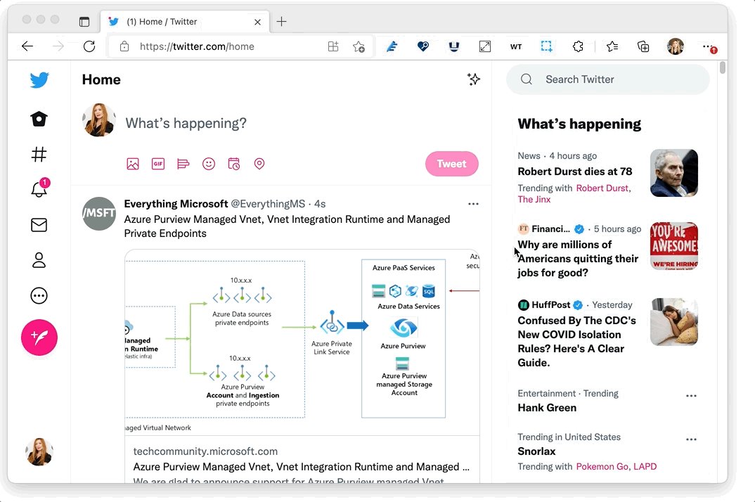
Task: Select the Home / Twitter tab
Action: (186, 22)
